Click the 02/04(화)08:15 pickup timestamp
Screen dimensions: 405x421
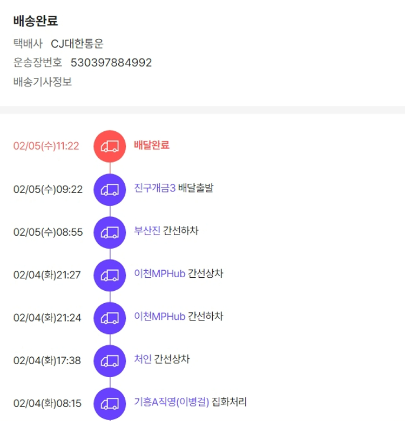click(48, 403)
